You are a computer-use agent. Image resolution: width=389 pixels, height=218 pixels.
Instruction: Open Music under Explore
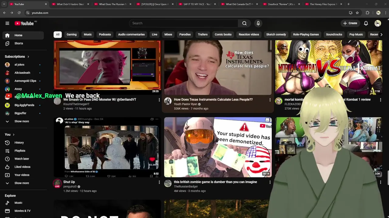pos(23,203)
